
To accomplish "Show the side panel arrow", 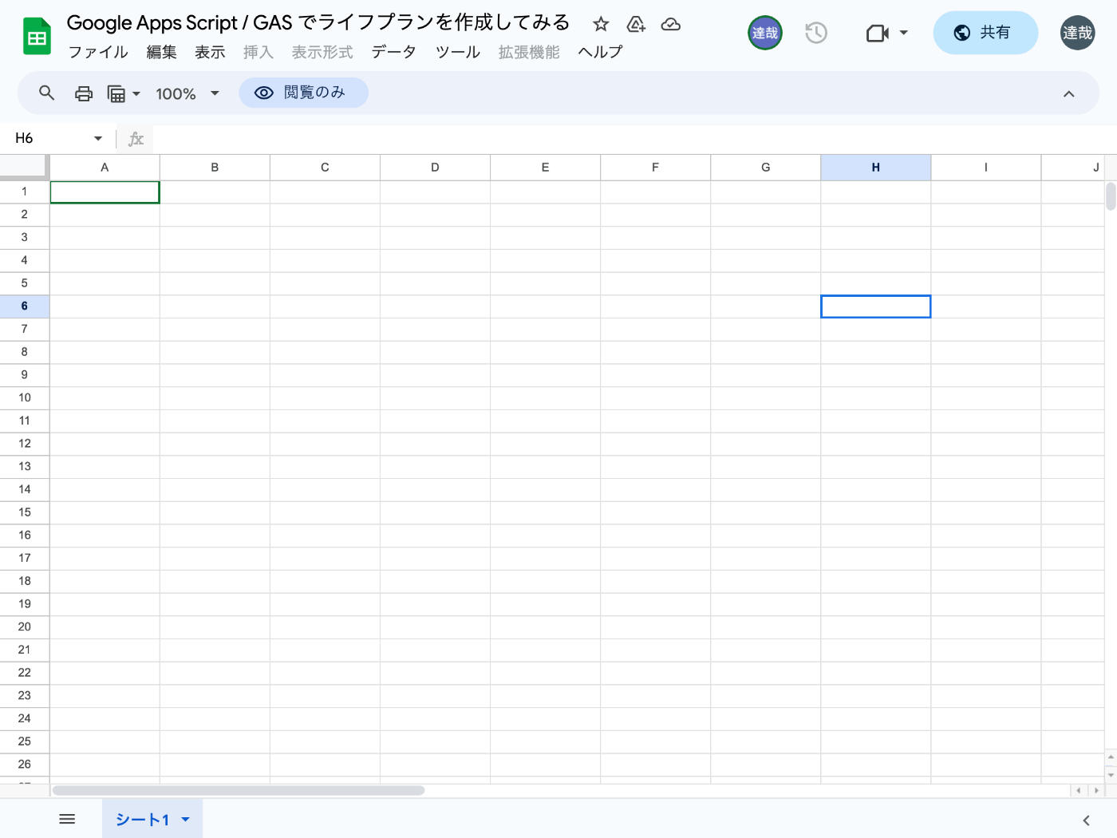I will [1086, 820].
